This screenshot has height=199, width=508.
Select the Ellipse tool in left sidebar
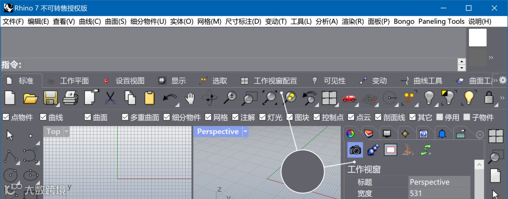30,175
